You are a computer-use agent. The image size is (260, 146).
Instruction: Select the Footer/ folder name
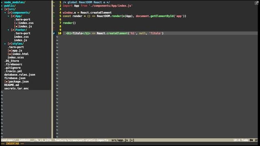21,30
